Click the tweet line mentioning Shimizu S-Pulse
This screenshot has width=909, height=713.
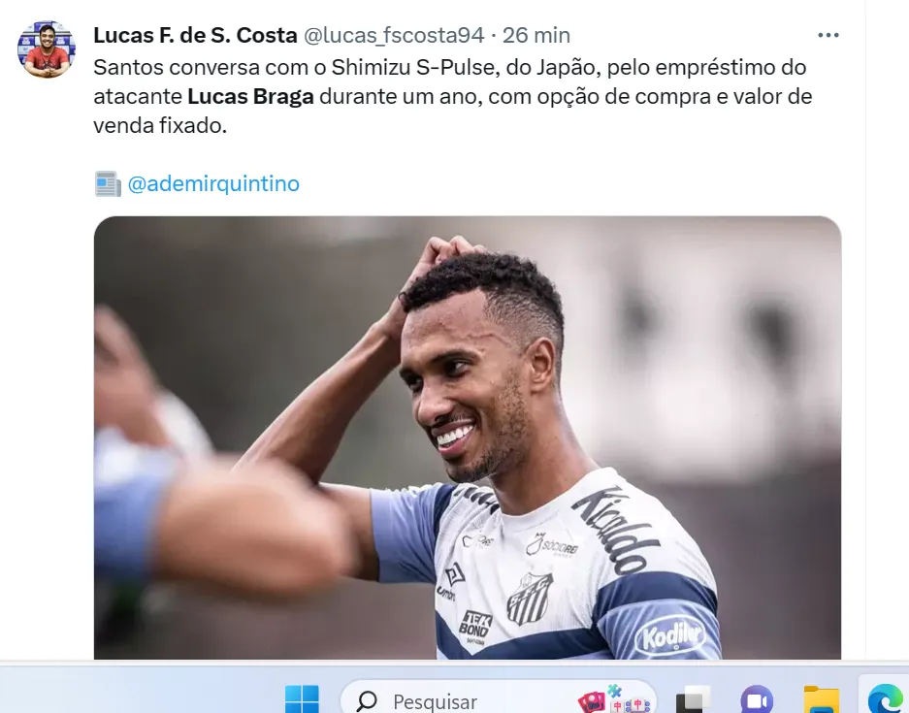[x=450, y=67]
